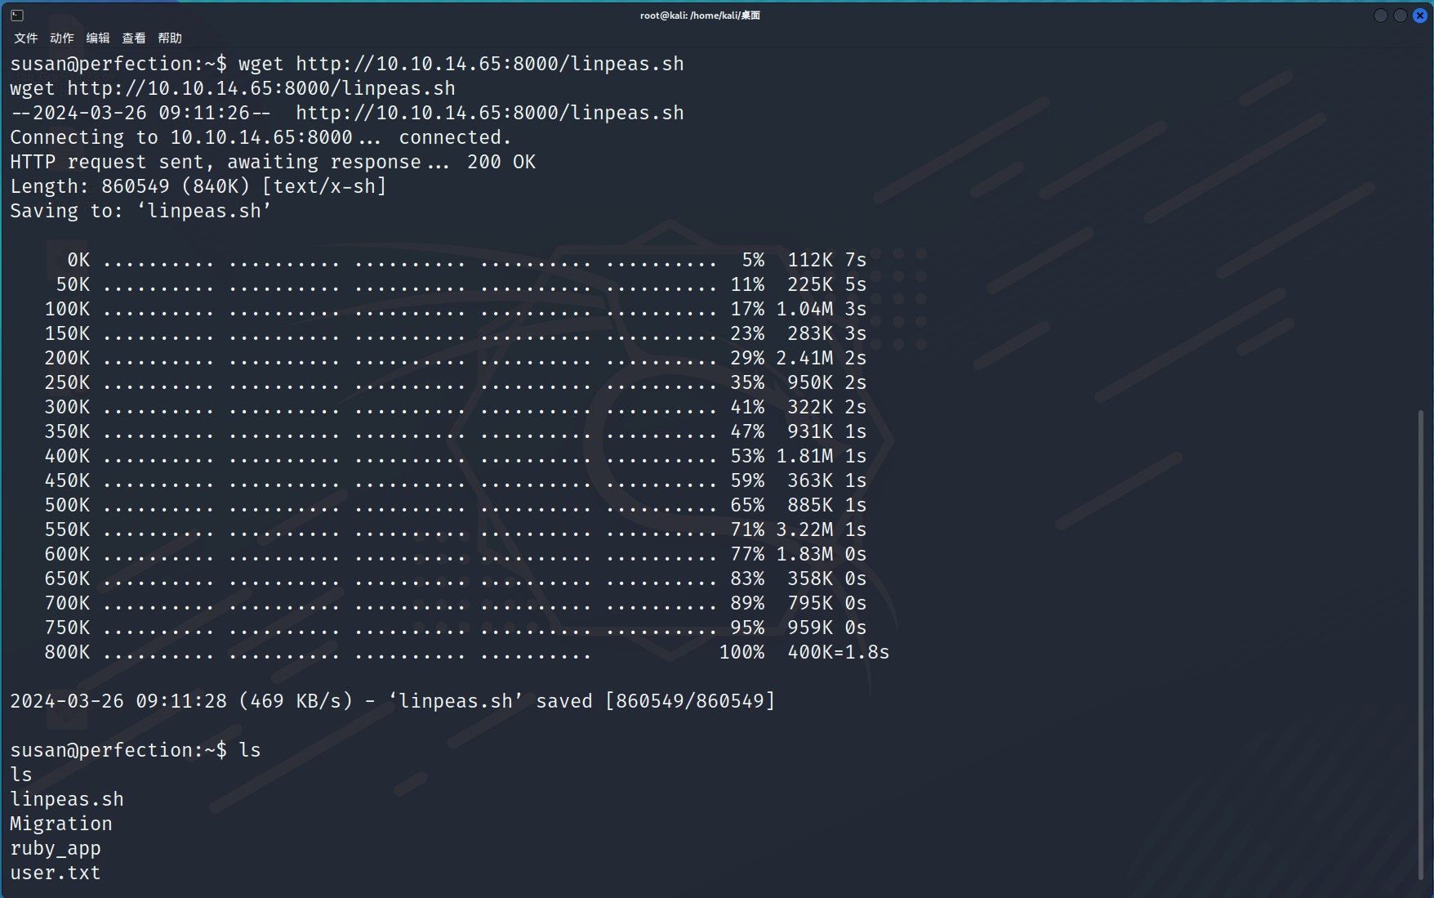This screenshot has height=898, width=1434.
Task: Click the 'Migration' directory in ls output
Action: coord(61,824)
